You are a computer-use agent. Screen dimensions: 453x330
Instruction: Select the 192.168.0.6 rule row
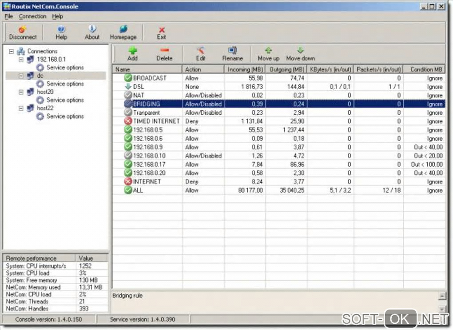279,138
